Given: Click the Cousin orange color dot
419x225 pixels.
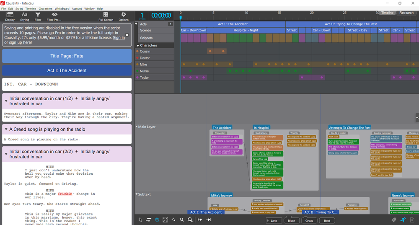Looking at the screenshot, I should [137, 51].
